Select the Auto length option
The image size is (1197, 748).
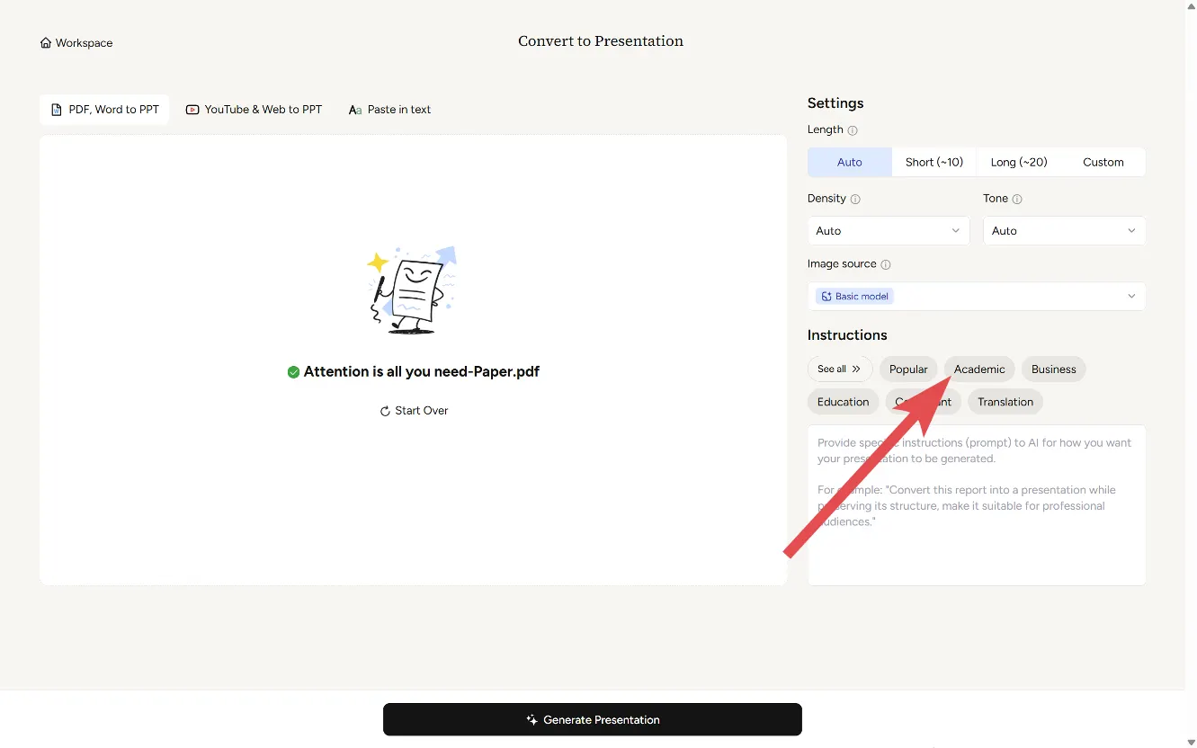(849, 163)
